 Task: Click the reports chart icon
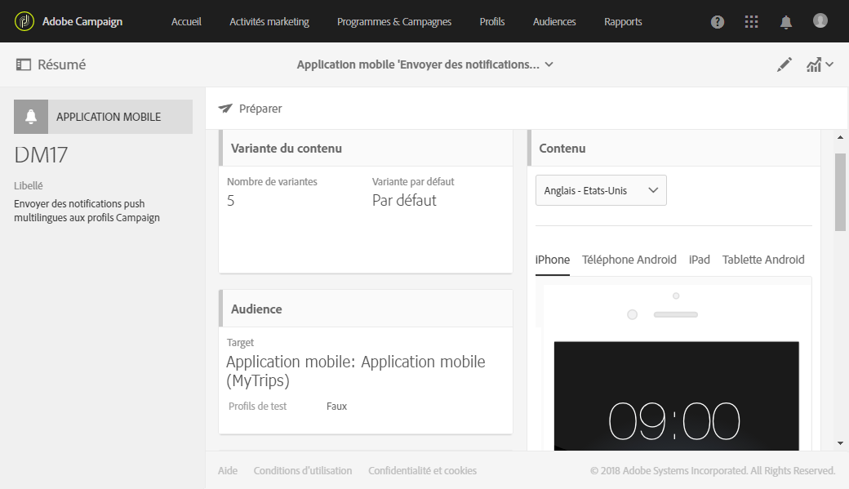(x=814, y=65)
